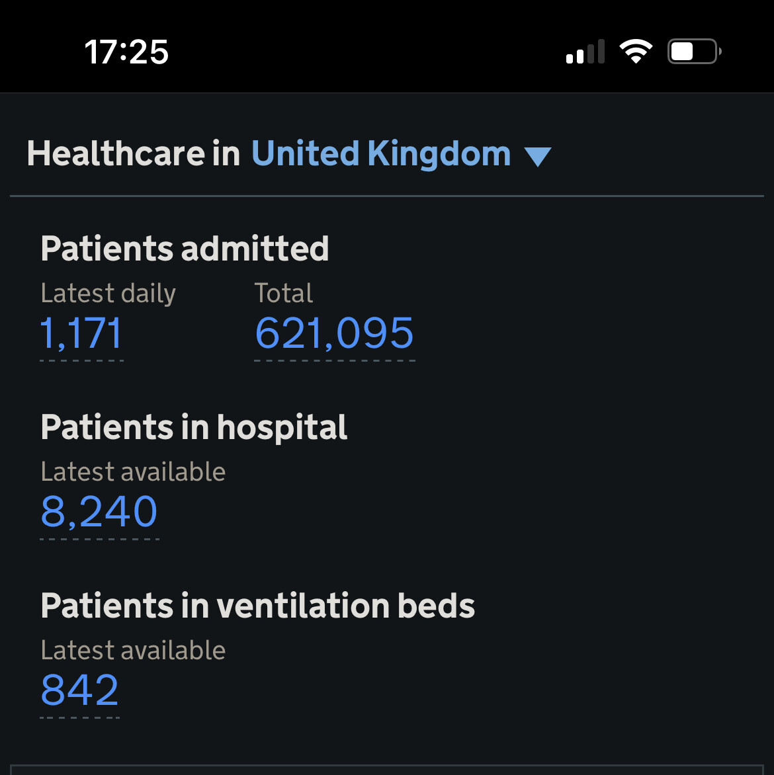Select the Patients in ventilation beds heading
This screenshot has width=774, height=775.
tap(258, 606)
